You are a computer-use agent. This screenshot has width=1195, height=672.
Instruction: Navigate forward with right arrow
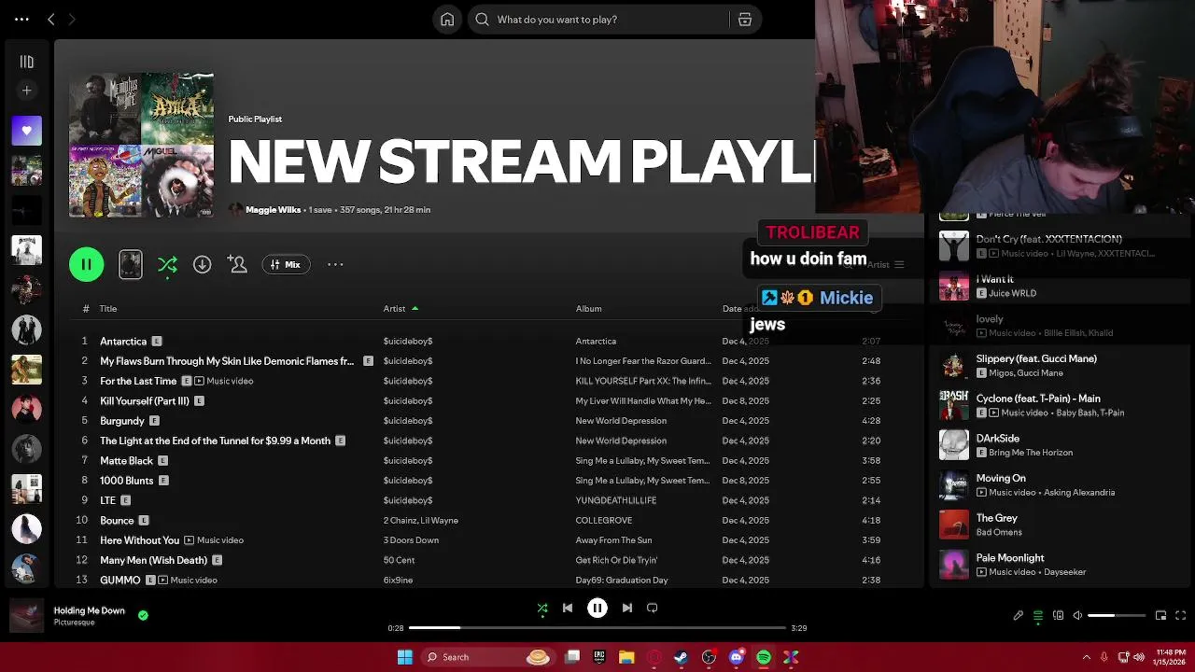tap(72, 19)
